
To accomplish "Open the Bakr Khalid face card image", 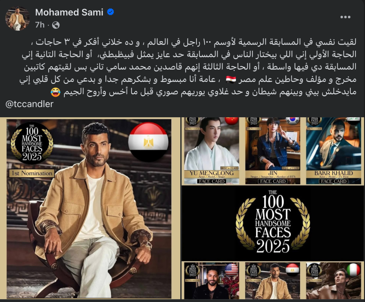I will click(x=334, y=151).
